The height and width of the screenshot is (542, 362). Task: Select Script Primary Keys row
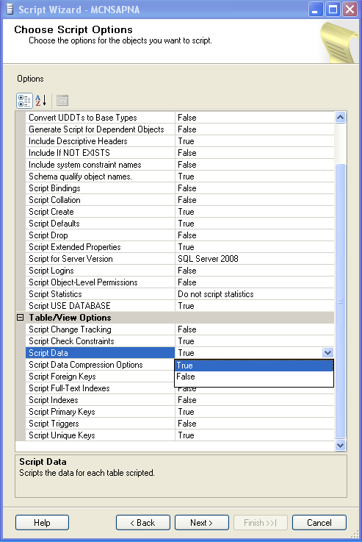pos(180,412)
